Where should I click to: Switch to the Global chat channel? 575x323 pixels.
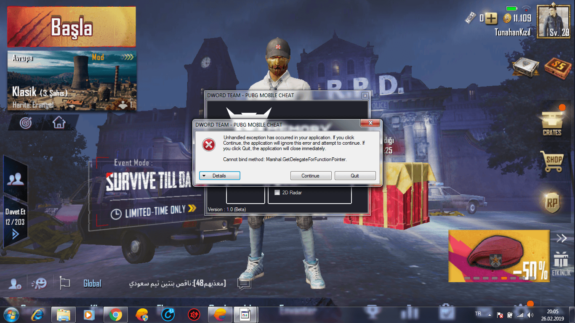tap(92, 283)
